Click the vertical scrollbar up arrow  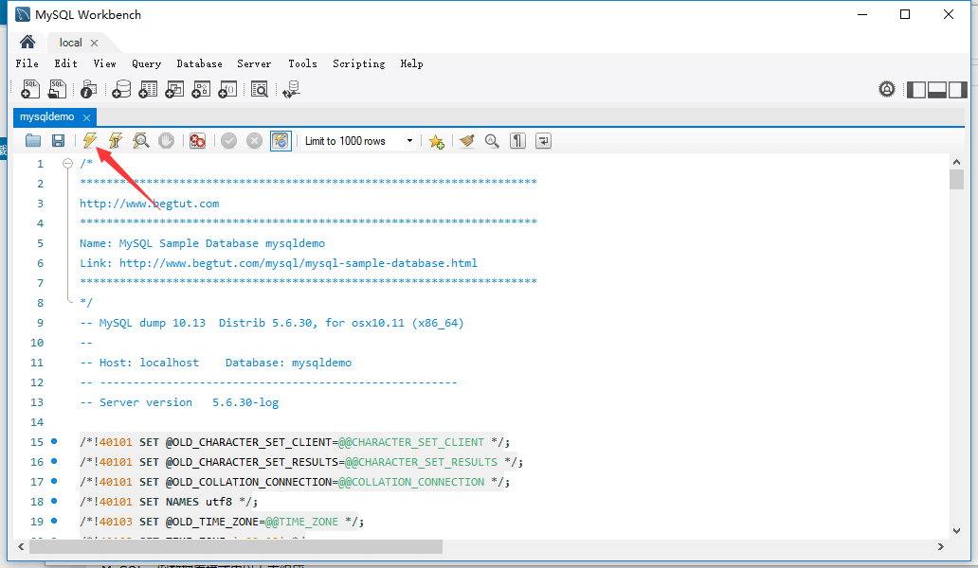[x=957, y=162]
